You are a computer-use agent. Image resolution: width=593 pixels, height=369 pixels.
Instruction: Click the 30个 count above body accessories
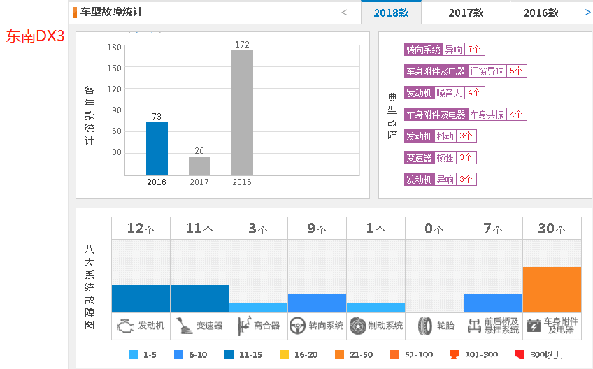pyautogui.click(x=552, y=229)
